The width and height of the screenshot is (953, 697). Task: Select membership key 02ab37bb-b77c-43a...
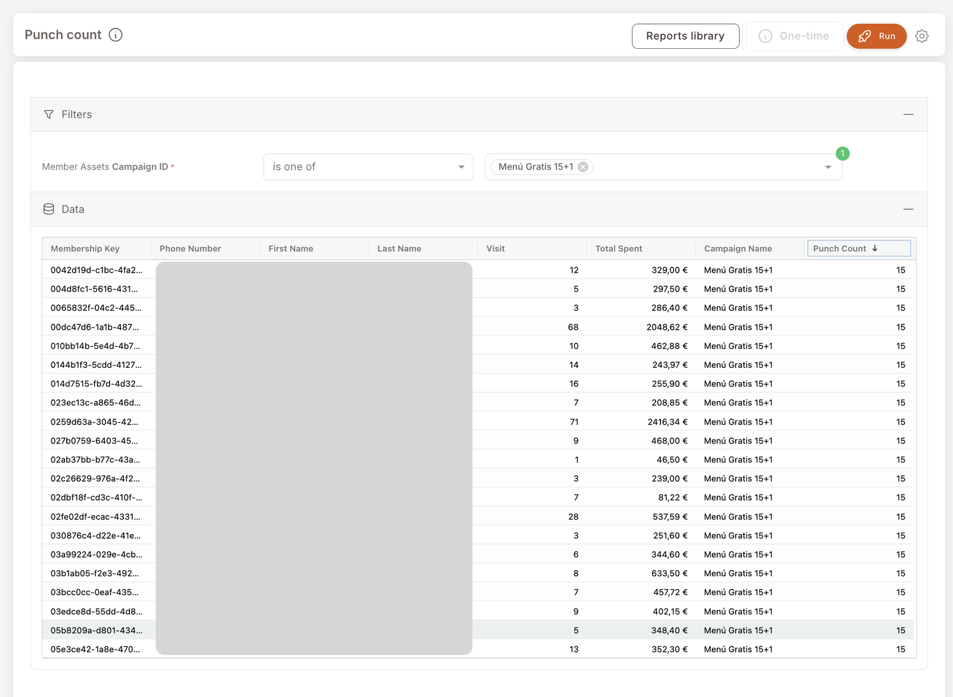click(x=95, y=460)
